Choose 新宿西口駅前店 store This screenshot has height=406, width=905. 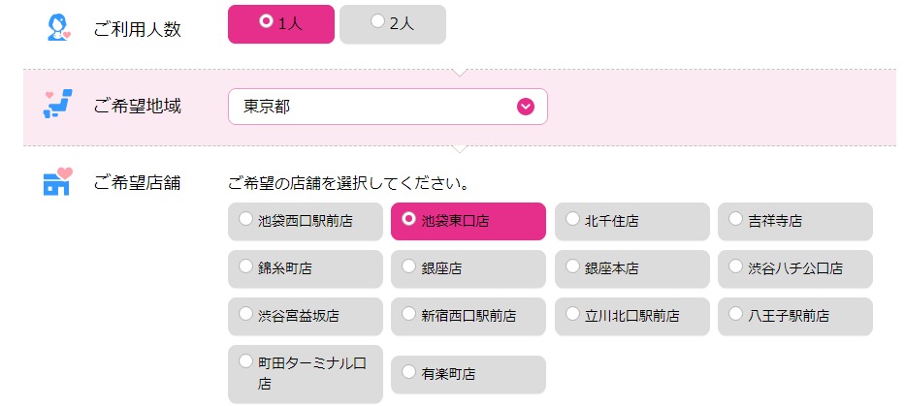(469, 317)
